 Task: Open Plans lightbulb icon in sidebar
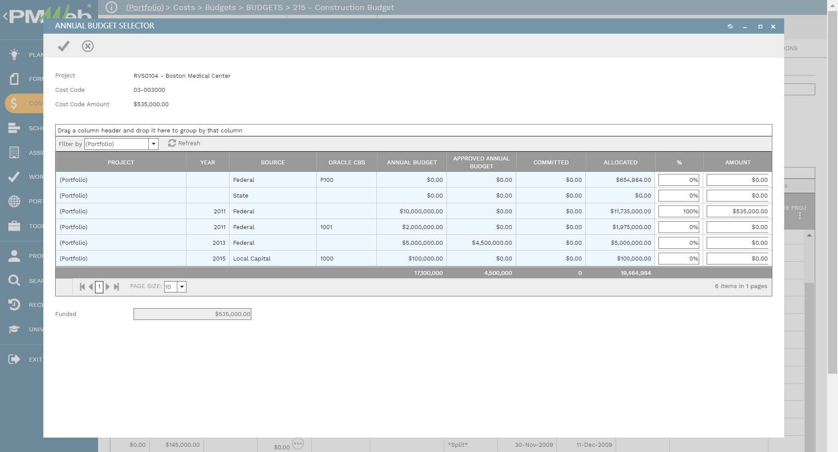(x=14, y=54)
